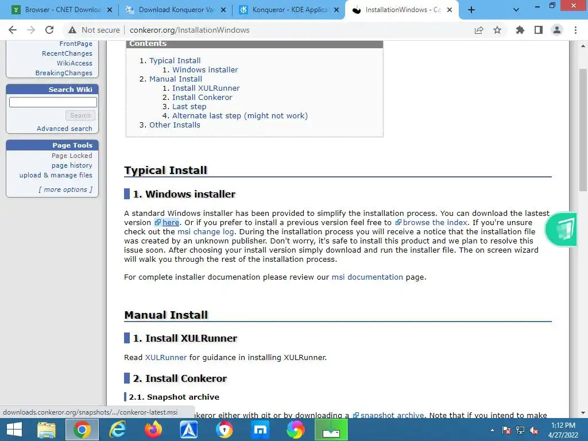Jump to Other Installs in contents
The image size is (588, 441).
[x=175, y=125]
